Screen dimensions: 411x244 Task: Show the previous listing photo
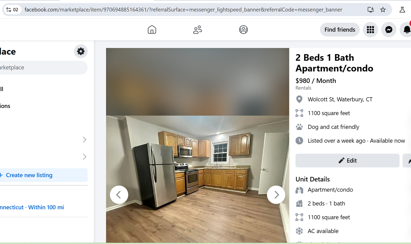(119, 195)
